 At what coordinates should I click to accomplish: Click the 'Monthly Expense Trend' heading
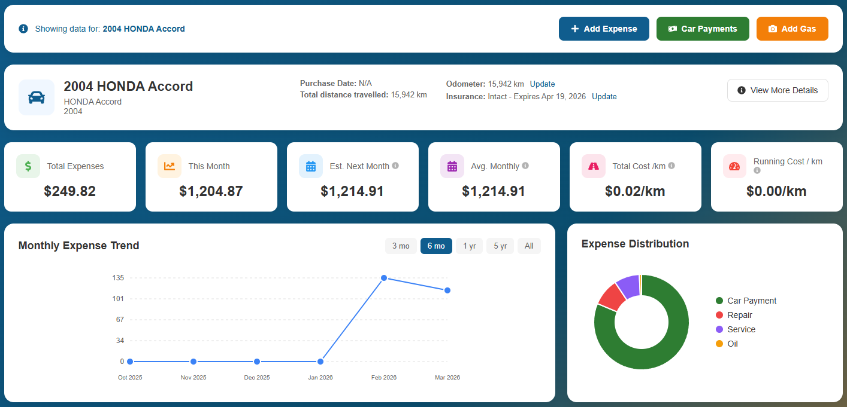[x=79, y=246]
